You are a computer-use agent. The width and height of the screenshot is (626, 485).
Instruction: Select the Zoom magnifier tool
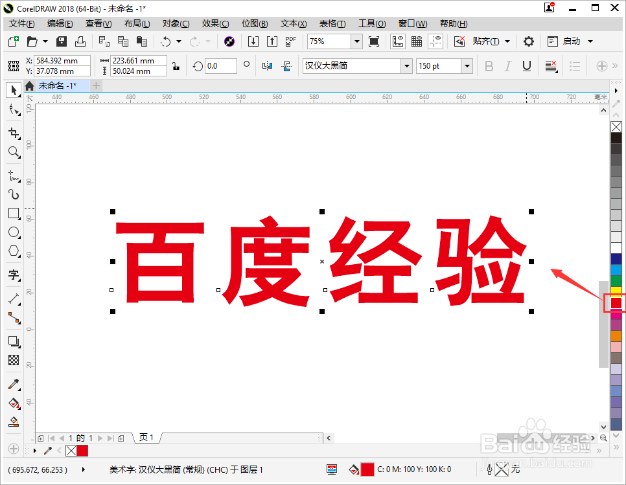tap(14, 152)
